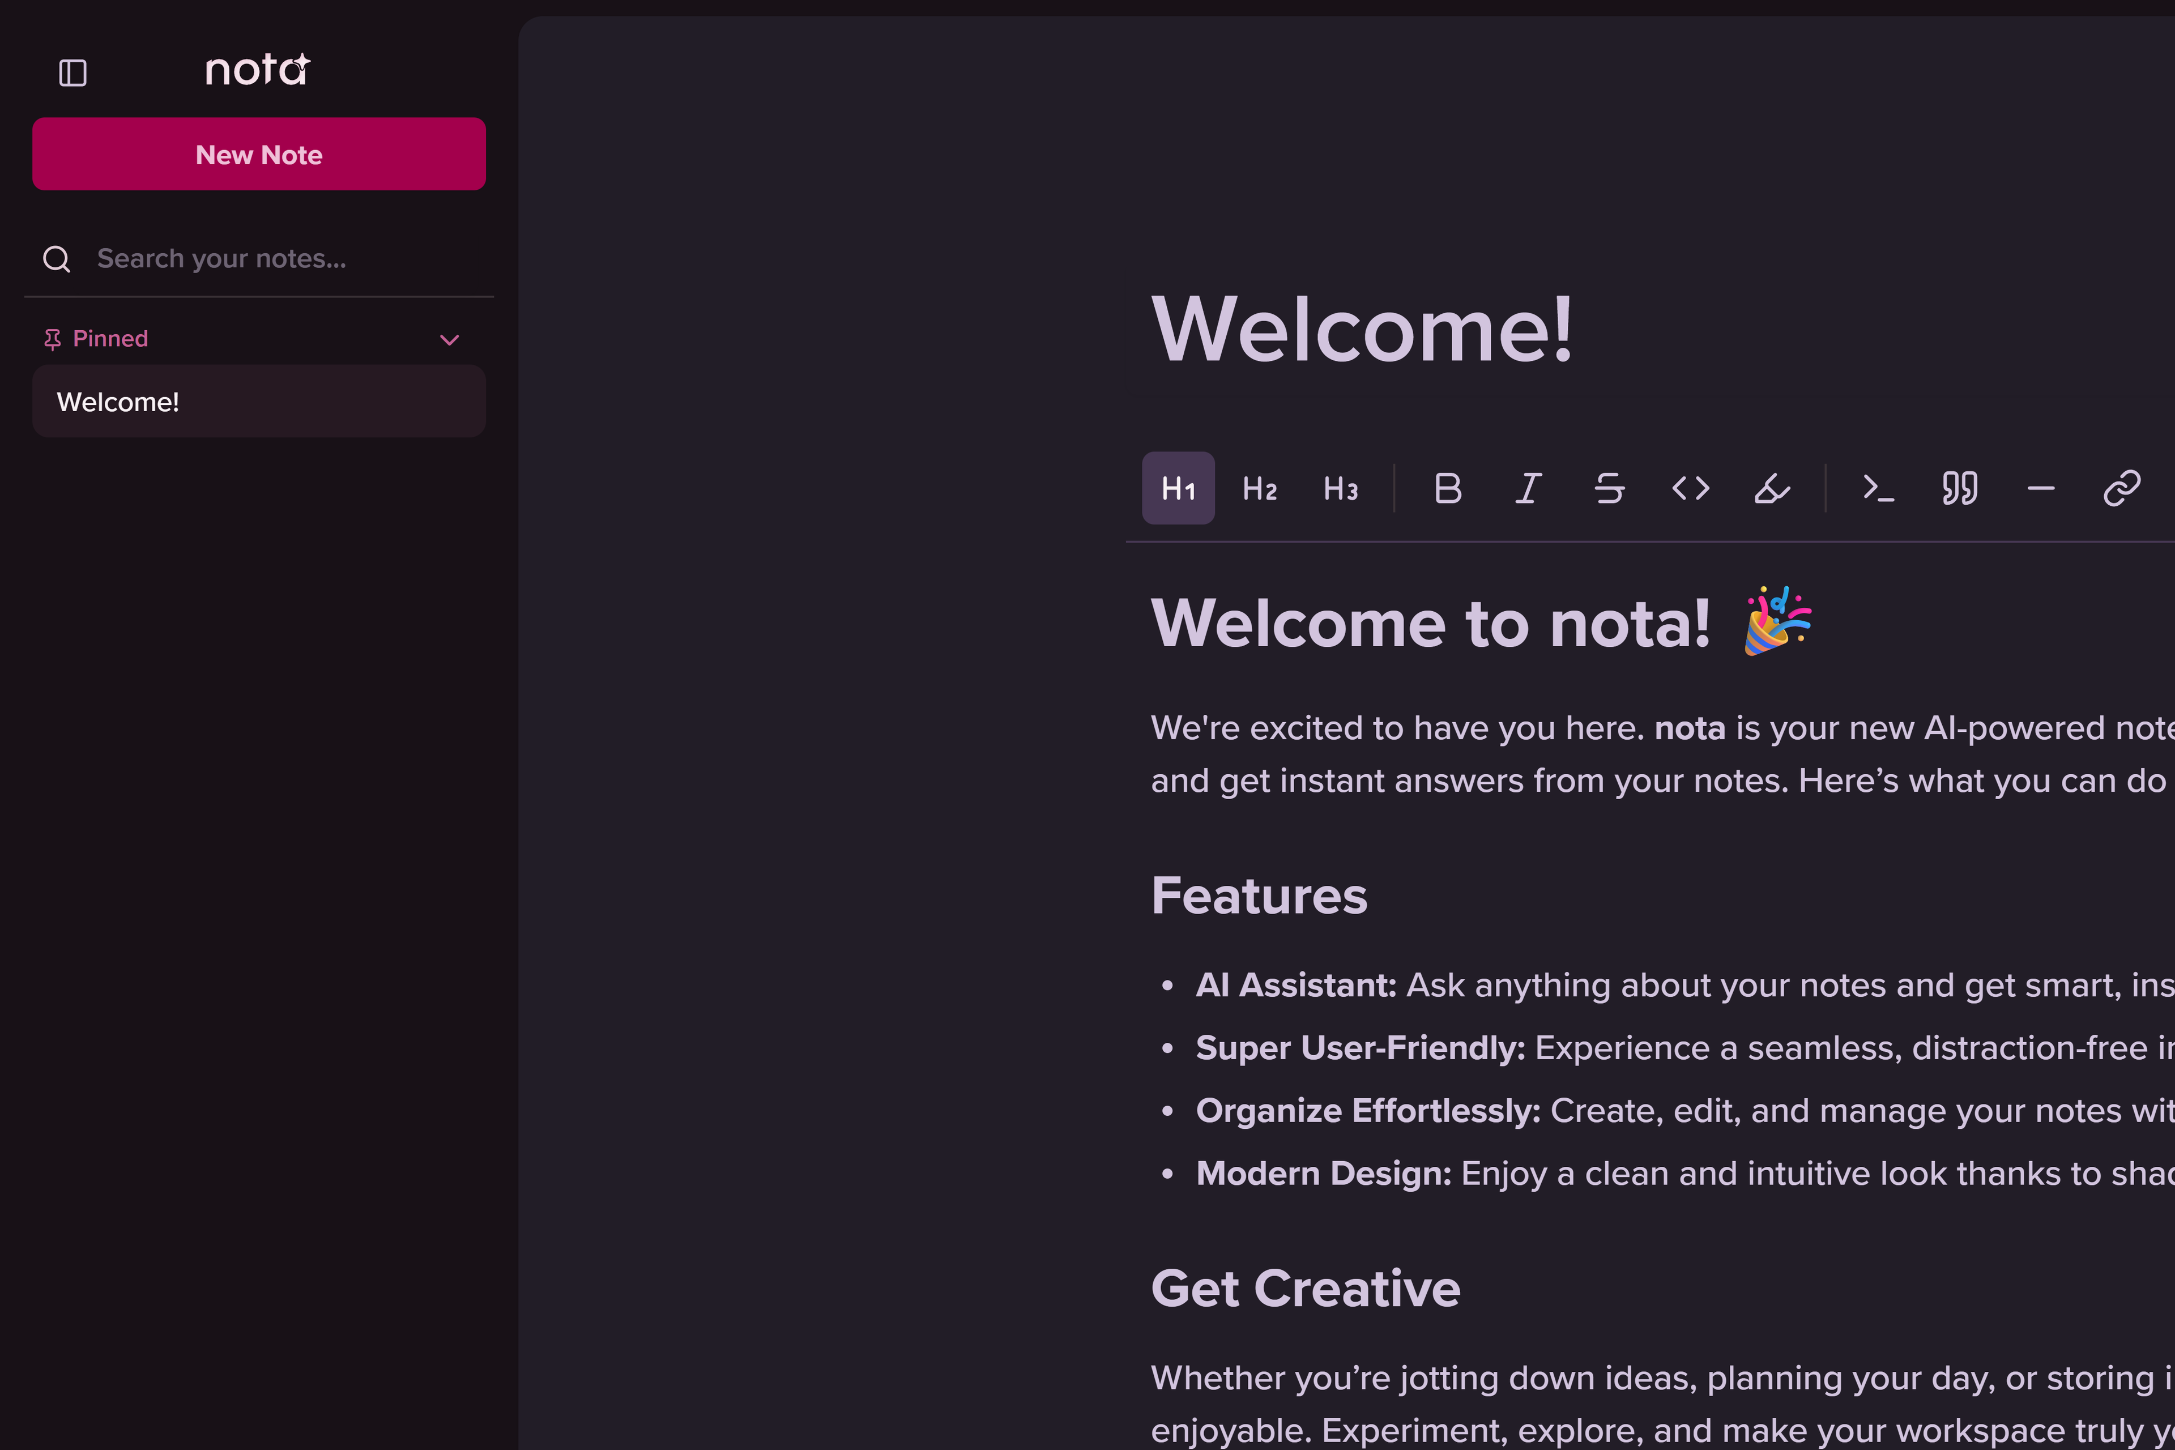Select the highlighter tool
This screenshot has width=2175, height=1450.
[x=1772, y=488]
